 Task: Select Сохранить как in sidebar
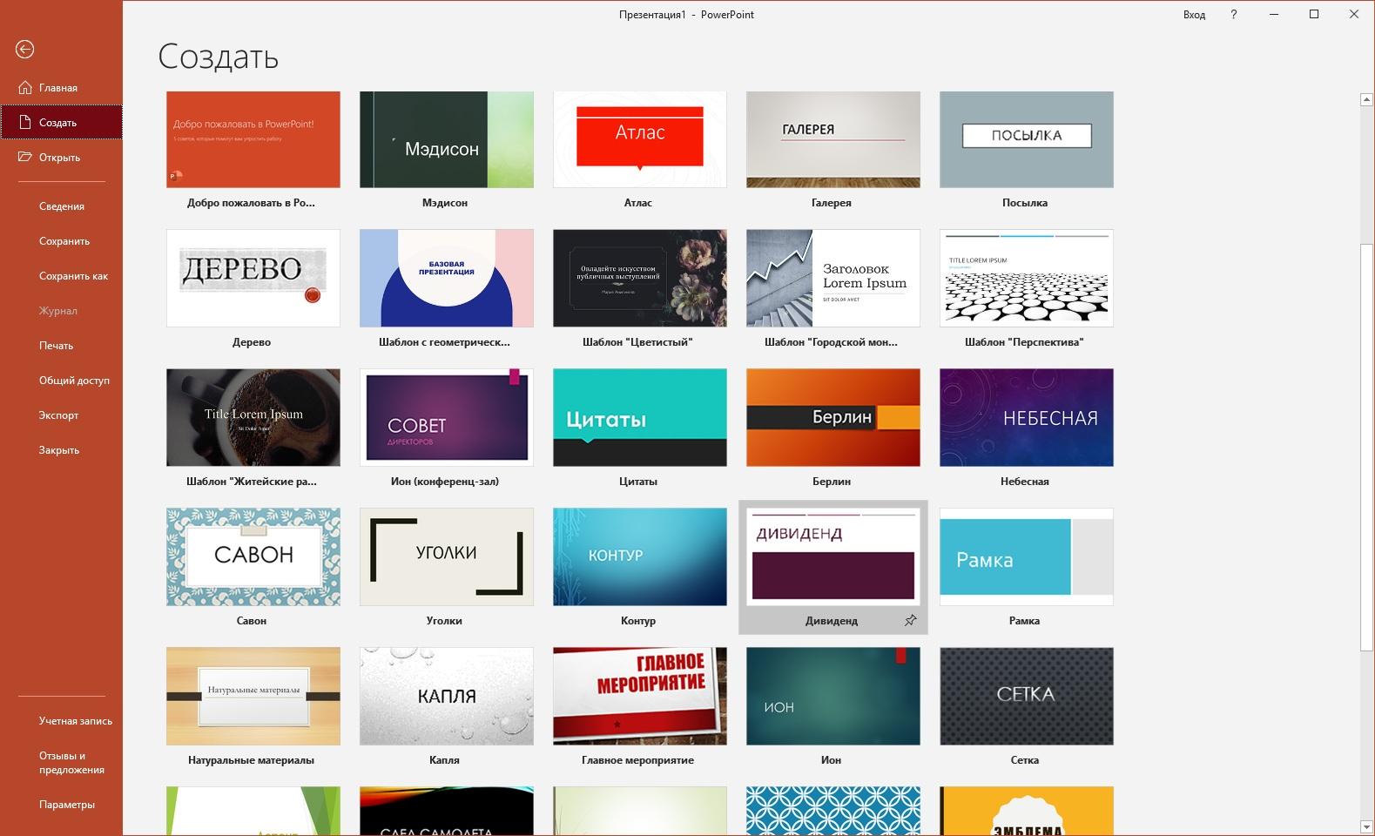pyautogui.click(x=73, y=276)
